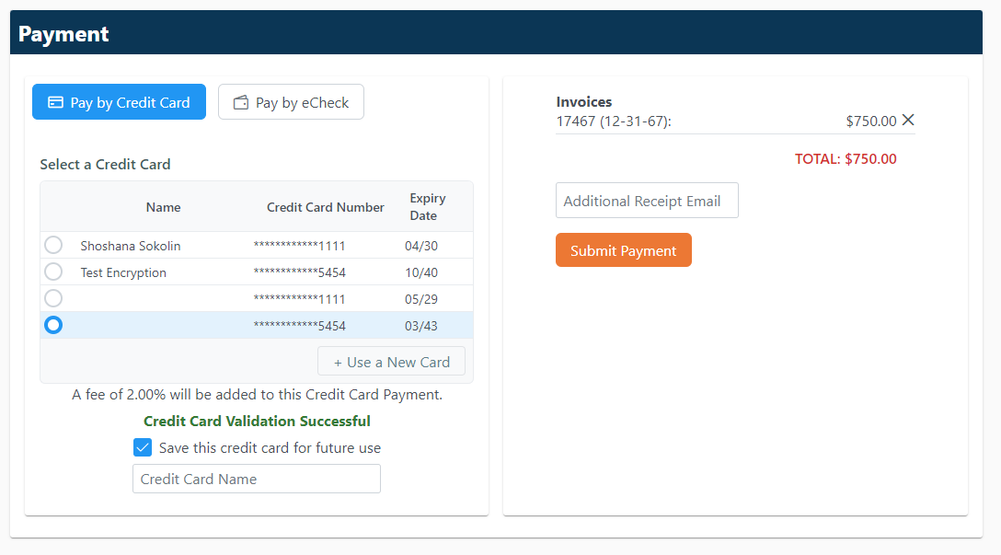Click Use a New Card

(391, 361)
